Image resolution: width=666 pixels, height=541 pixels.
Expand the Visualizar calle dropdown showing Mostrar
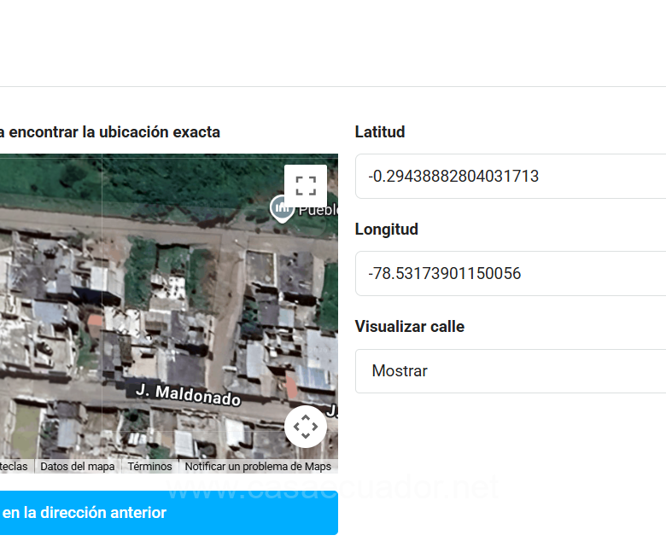click(511, 371)
